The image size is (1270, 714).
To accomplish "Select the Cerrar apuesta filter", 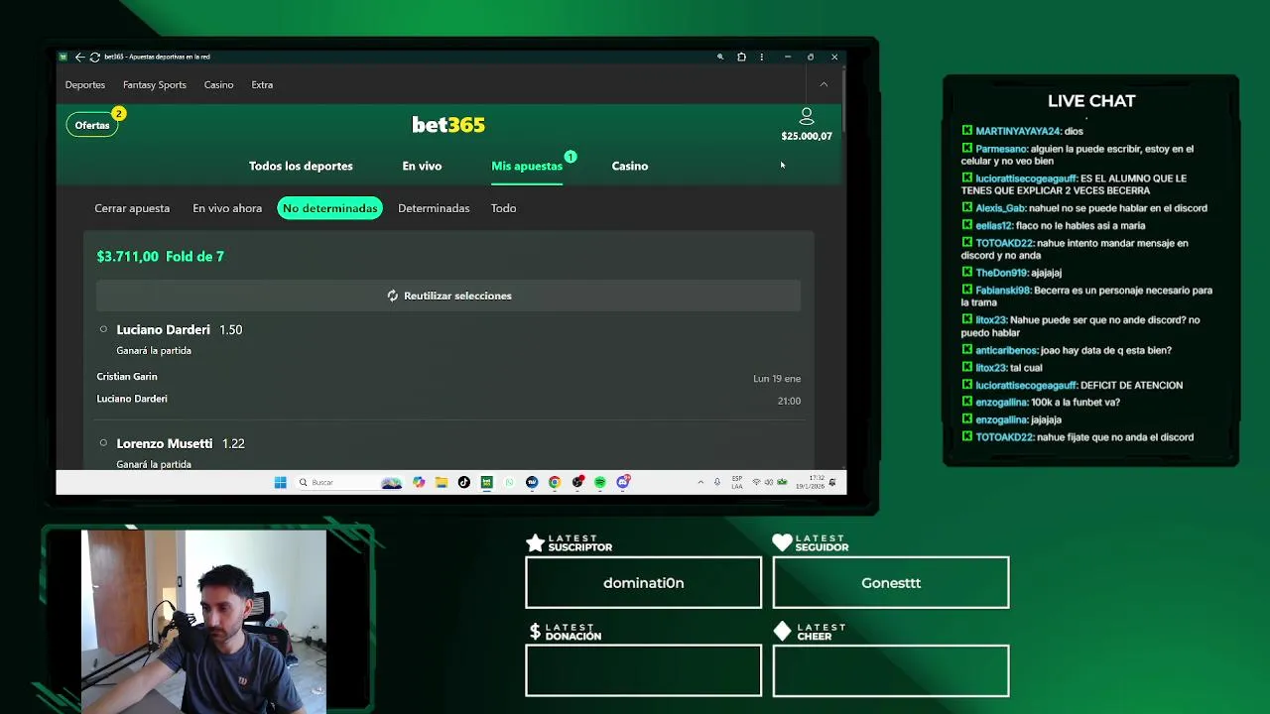I will 132,208.
